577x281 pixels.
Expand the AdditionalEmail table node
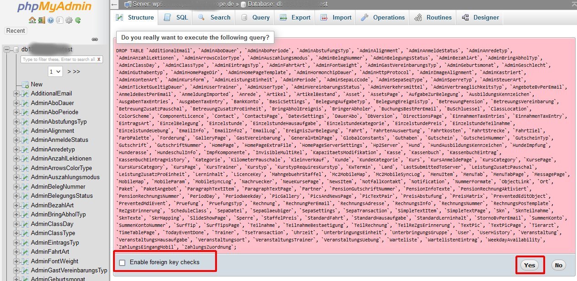pyautogui.click(x=16, y=94)
